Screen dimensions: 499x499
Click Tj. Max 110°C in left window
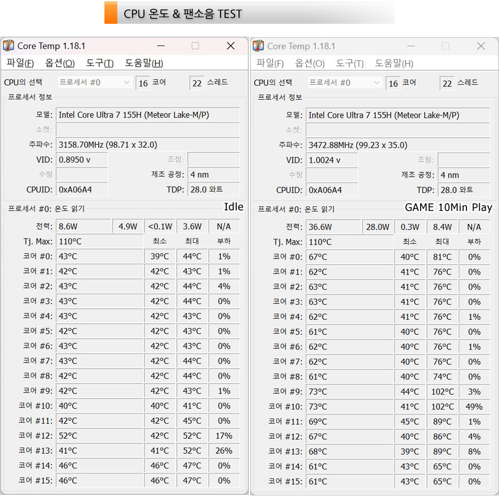click(x=99, y=241)
